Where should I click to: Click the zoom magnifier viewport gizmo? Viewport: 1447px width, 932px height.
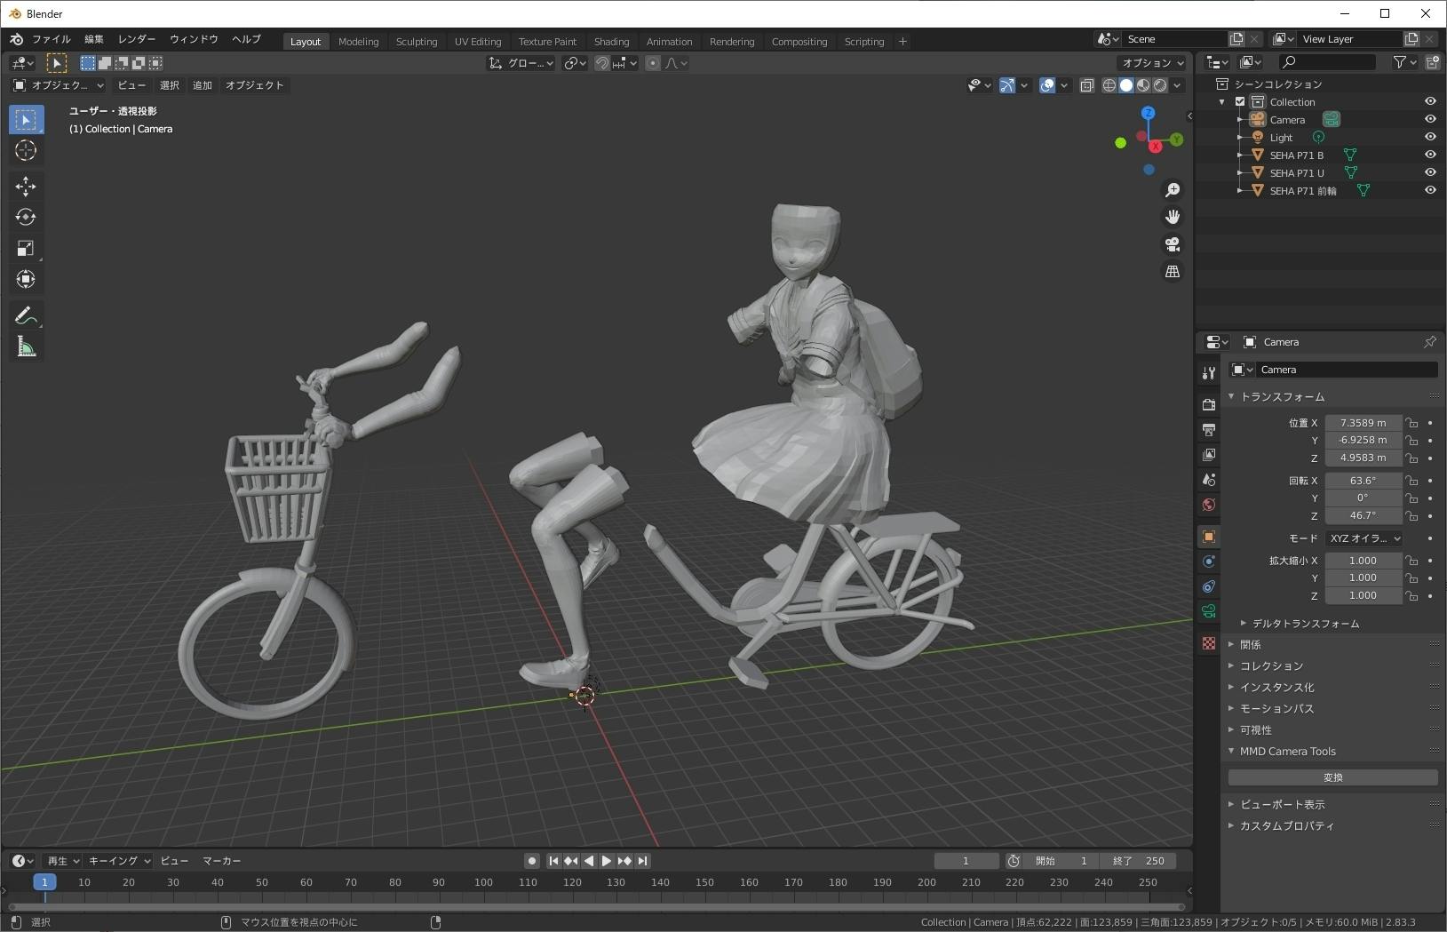pyautogui.click(x=1173, y=190)
